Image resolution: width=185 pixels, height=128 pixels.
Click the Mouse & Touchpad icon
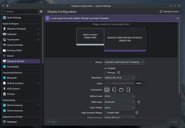click(4, 29)
